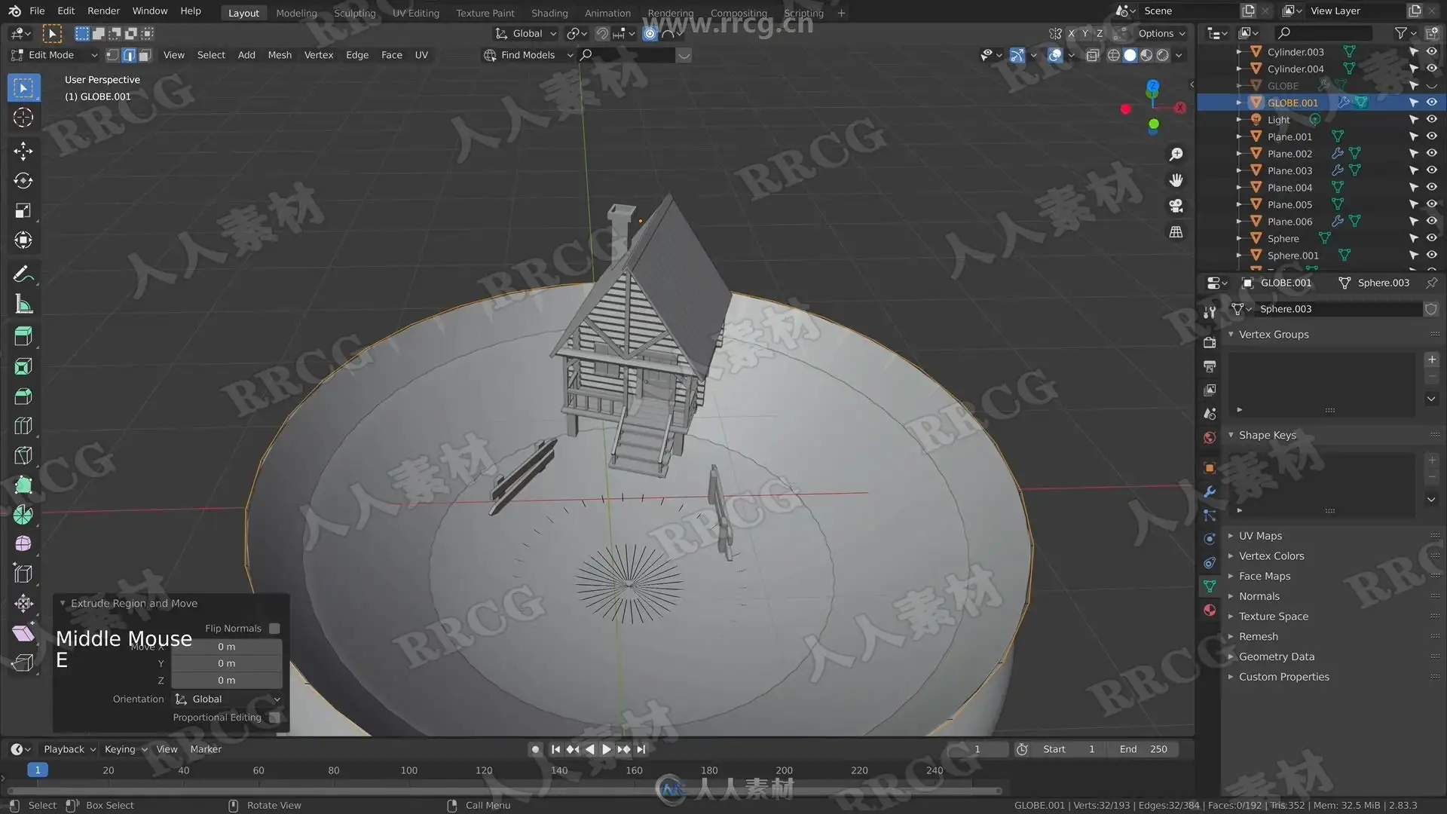This screenshot has height=814, width=1447.
Task: Open the Orientation Global dropdown
Action: click(x=227, y=699)
